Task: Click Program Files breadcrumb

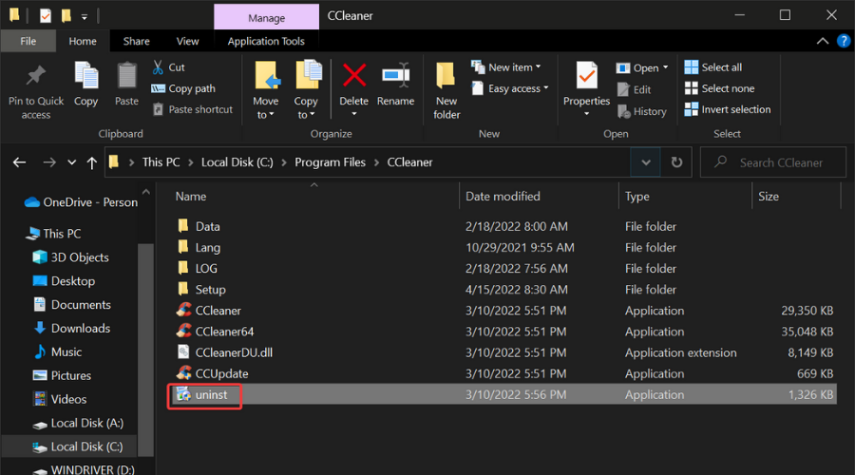Action: (x=330, y=161)
